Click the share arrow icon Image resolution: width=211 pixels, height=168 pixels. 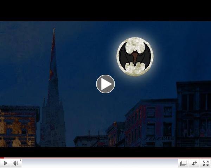[x=194, y=163]
